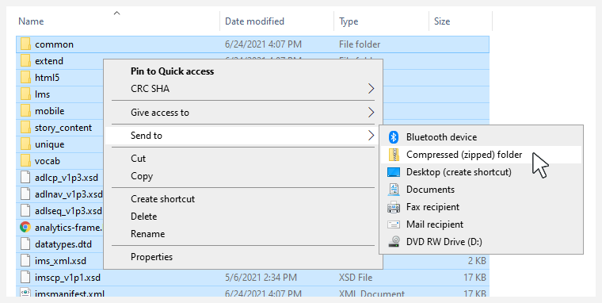Click the Documents icon in Send to
Viewport: 602px width, 303px height.
[394, 190]
